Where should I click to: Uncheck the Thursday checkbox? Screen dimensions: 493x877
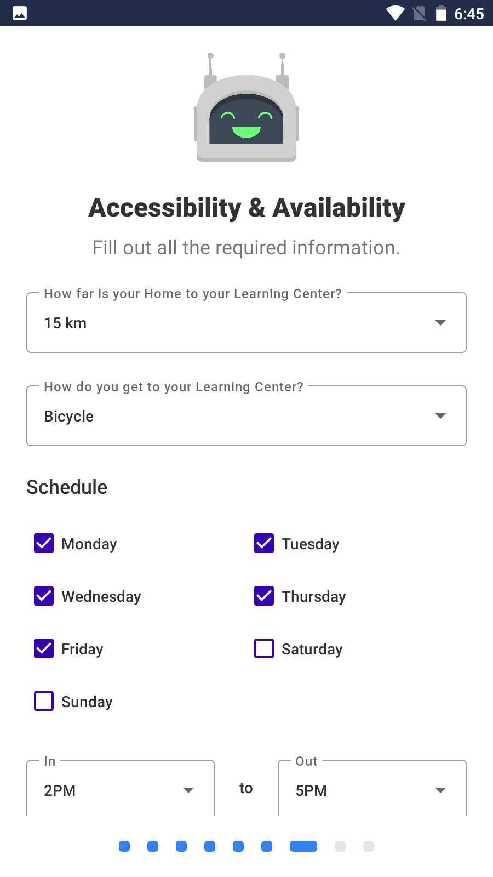264,596
